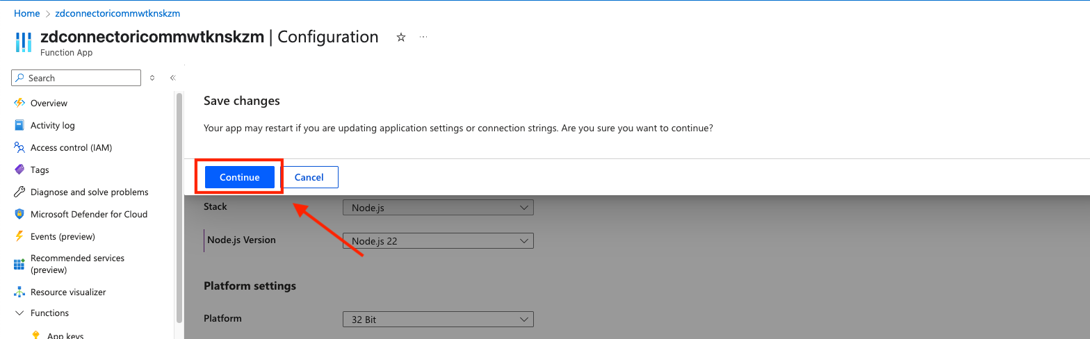
Task: Open Recommended services (preview)
Action: (77, 264)
